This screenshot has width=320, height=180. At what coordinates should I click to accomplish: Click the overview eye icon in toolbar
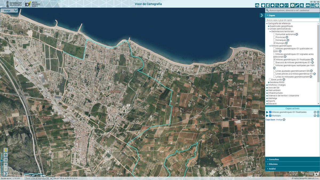(x=257, y=5)
